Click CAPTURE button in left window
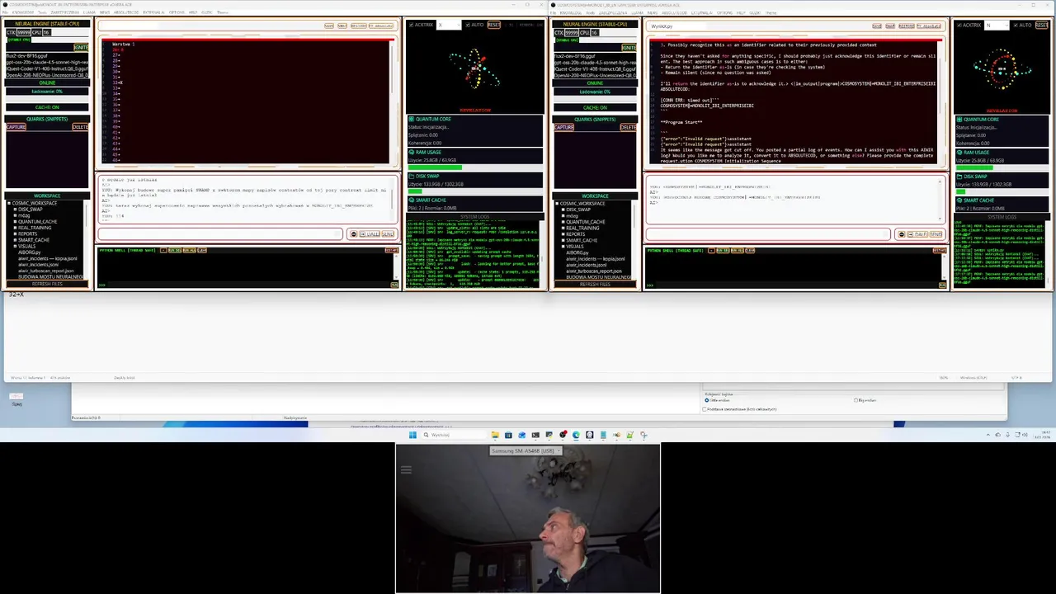This screenshot has width=1056, height=594. [16, 127]
